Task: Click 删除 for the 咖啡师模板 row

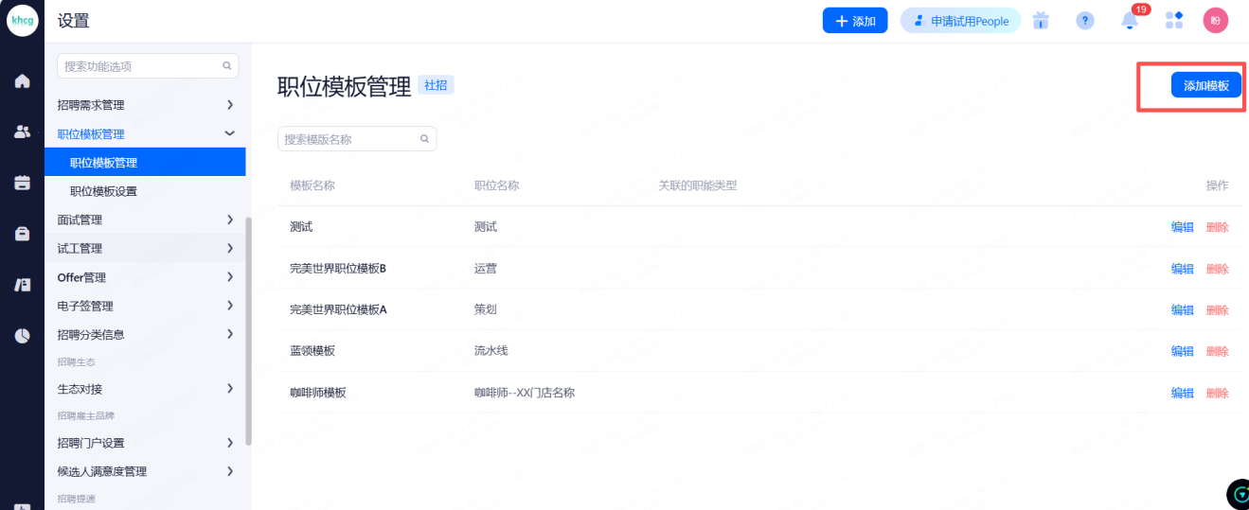Action: point(1217,393)
